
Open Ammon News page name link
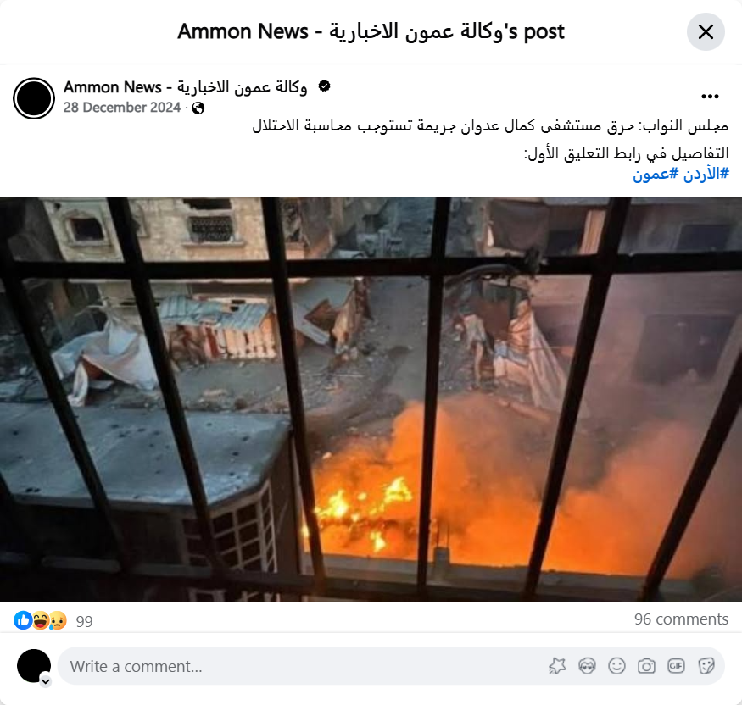(186, 87)
